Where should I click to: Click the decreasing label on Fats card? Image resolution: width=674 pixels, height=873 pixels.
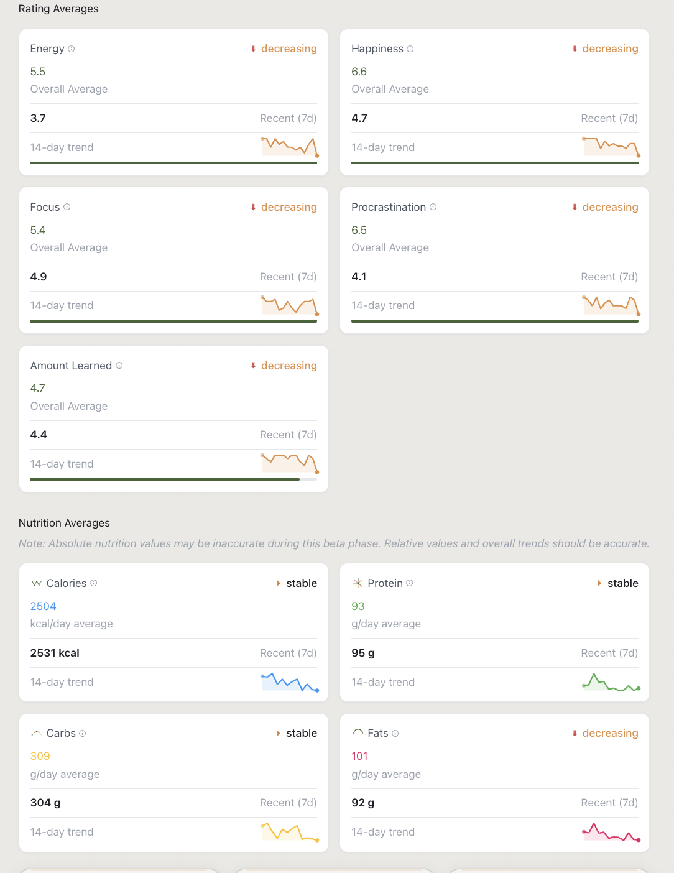pos(610,733)
